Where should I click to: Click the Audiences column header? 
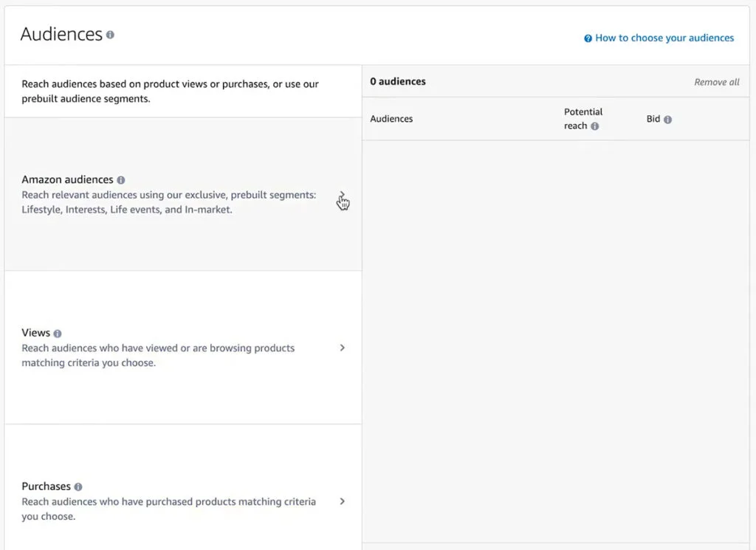(391, 119)
